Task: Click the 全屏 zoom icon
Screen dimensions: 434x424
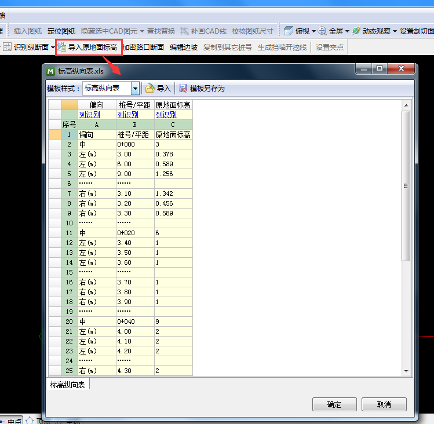Action: point(322,31)
